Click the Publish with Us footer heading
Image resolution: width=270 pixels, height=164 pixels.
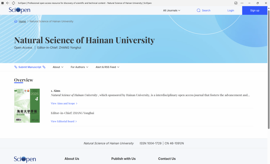point(123,159)
